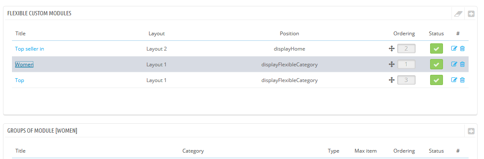Screen dimensions: 484x159
Task: Grab the move handle for Top seller in
Action: coord(392,48)
